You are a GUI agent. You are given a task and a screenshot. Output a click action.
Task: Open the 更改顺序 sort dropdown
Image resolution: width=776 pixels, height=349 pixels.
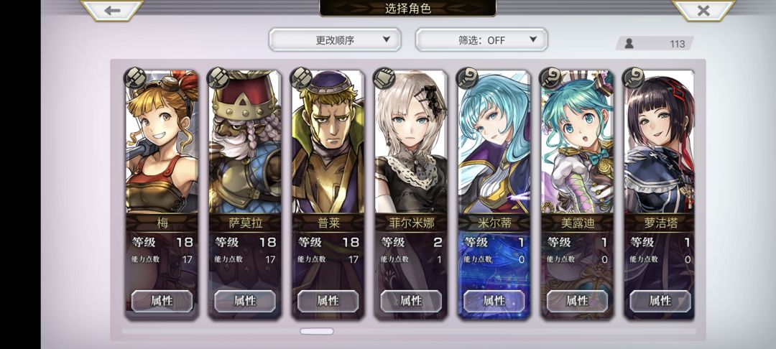(x=335, y=39)
